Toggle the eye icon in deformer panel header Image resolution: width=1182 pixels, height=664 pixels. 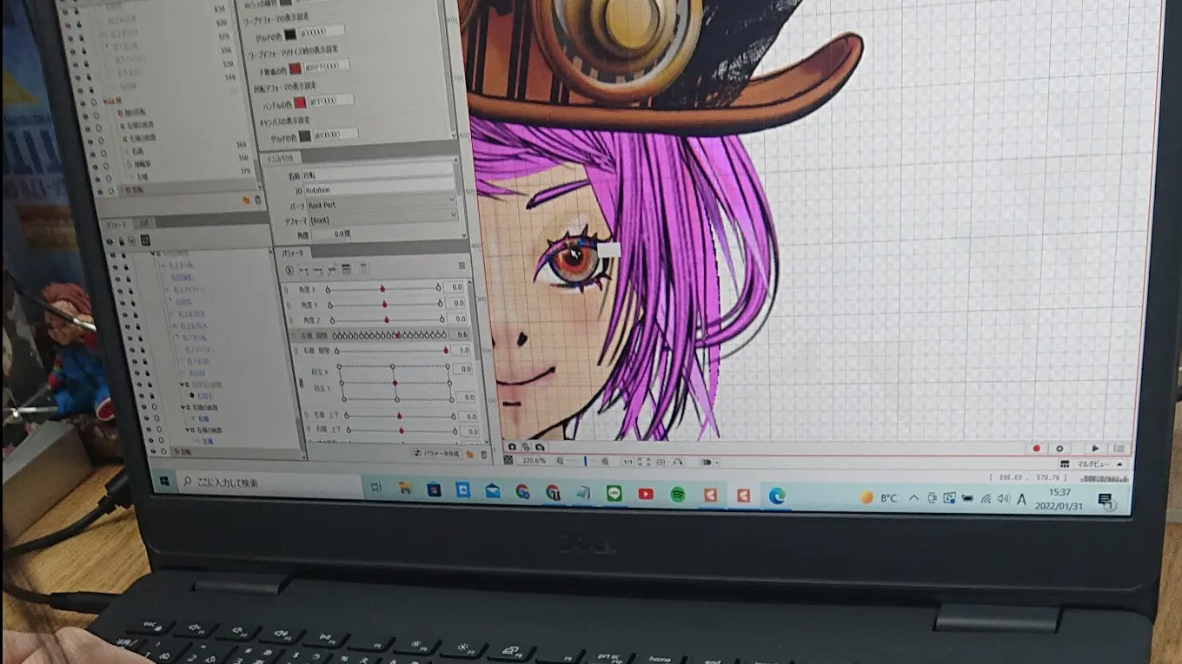pyautogui.click(x=110, y=242)
